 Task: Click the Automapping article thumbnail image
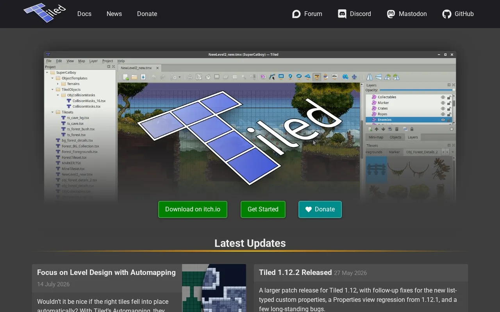click(214, 288)
